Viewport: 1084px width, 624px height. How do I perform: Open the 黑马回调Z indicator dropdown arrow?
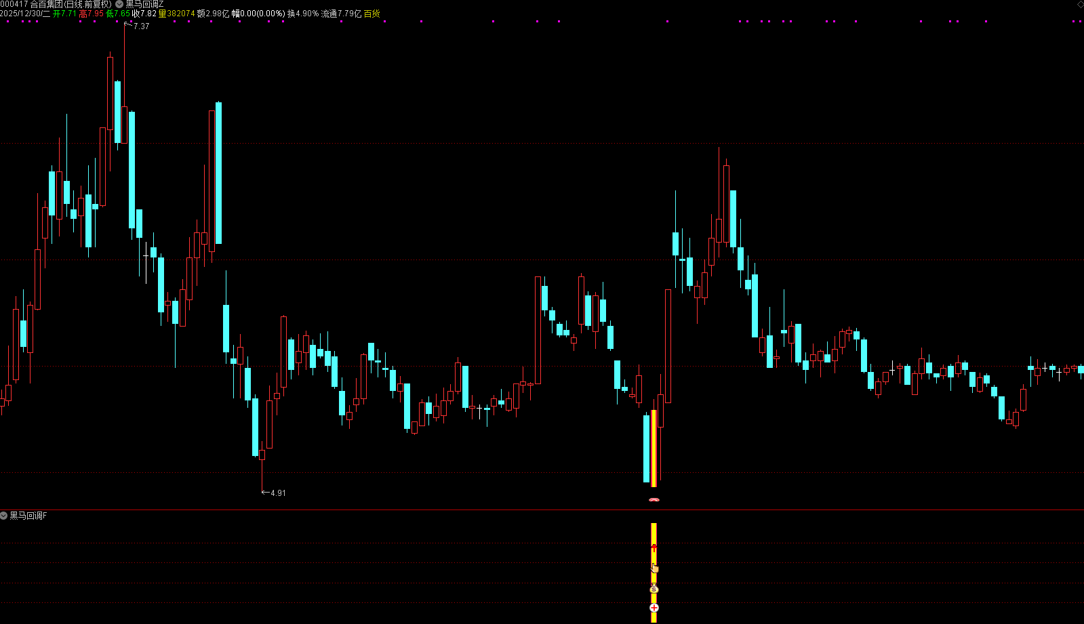pos(119,4)
